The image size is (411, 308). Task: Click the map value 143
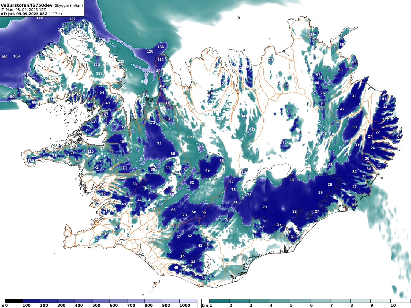tap(323, 133)
